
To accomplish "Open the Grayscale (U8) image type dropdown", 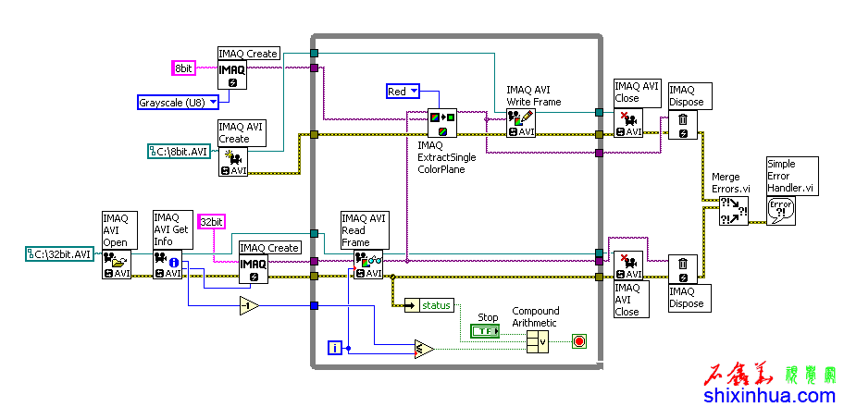I will (179, 102).
